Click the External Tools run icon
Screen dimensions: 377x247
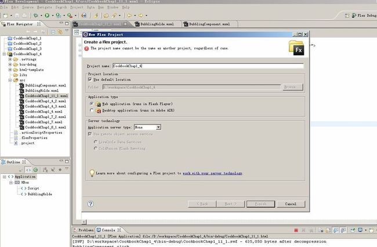click(x=70, y=16)
